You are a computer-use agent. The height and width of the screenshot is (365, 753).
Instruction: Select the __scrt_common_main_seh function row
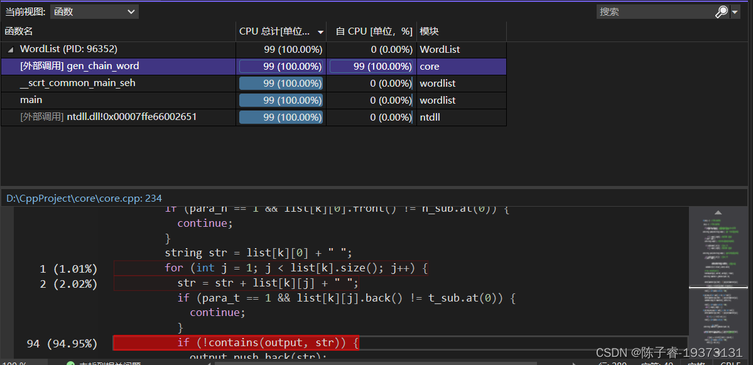(x=254, y=83)
